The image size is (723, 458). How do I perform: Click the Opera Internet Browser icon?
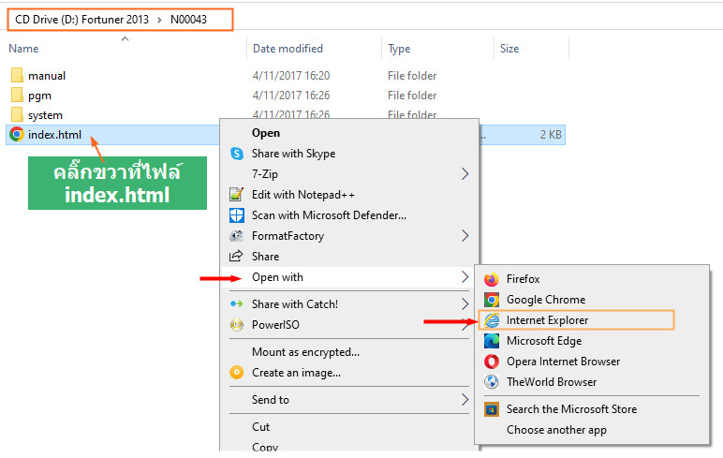tap(491, 362)
